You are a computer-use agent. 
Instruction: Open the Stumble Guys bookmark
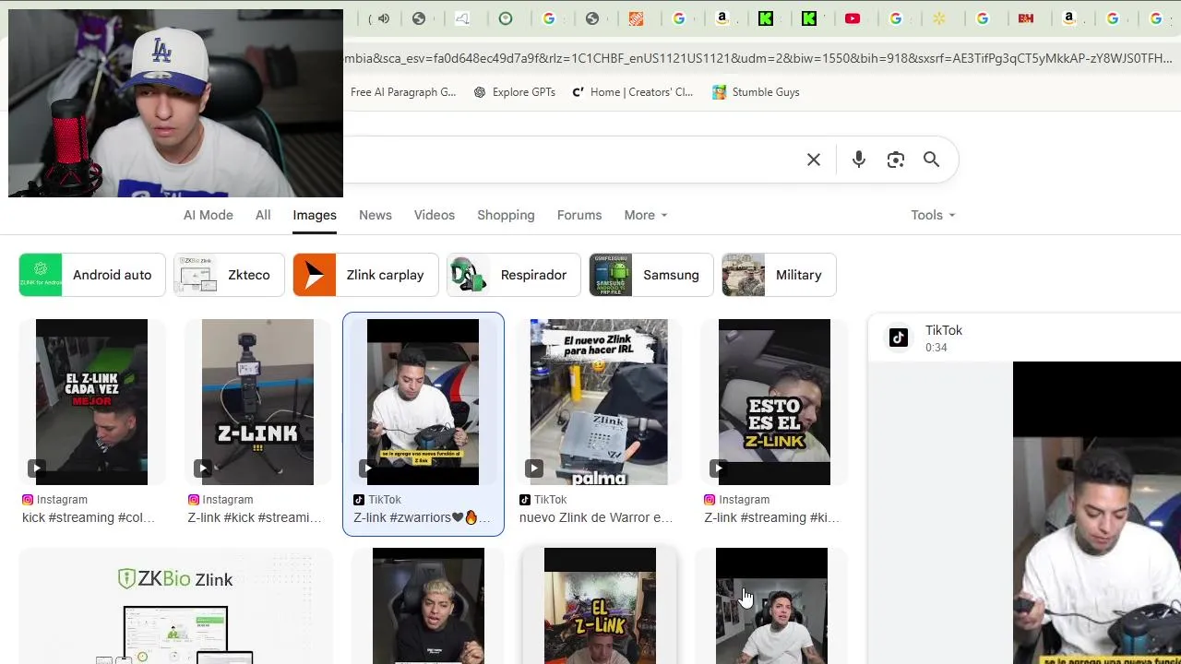point(756,92)
